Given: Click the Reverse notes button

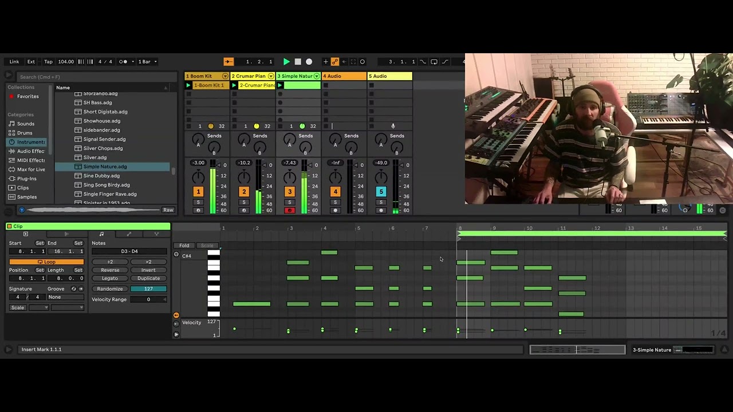Looking at the screenshot, I should (110, 270).
